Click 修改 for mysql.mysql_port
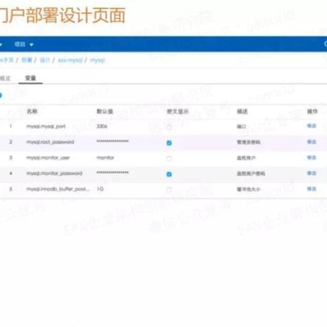 coord(311,126)
